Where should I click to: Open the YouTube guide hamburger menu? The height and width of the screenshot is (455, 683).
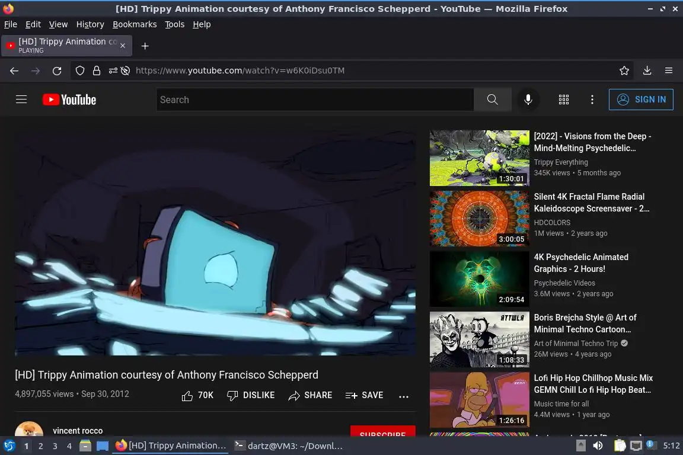pos(21,100)
